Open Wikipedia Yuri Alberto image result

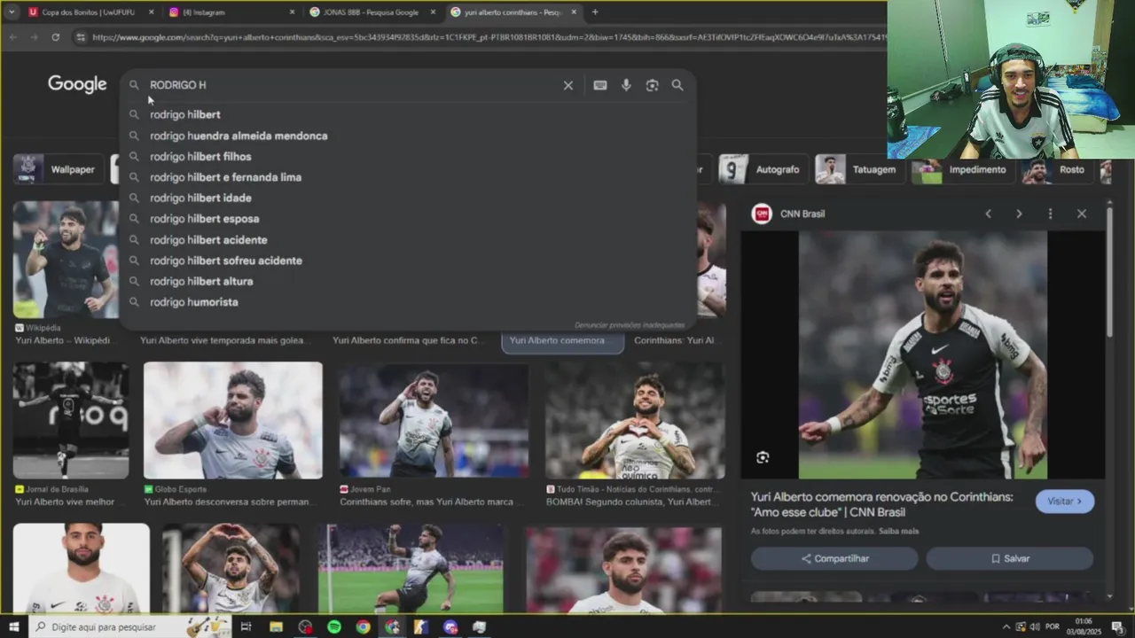(x=66, y=260)
